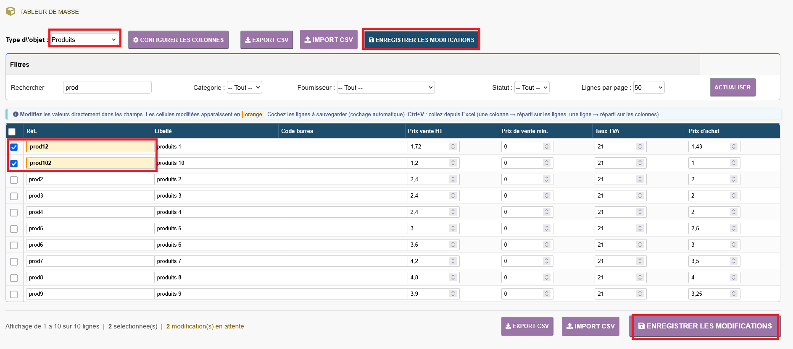Click bottom Enregistrer les modifications button
Screen dimensions: 793x349
[x=705, y=326]
